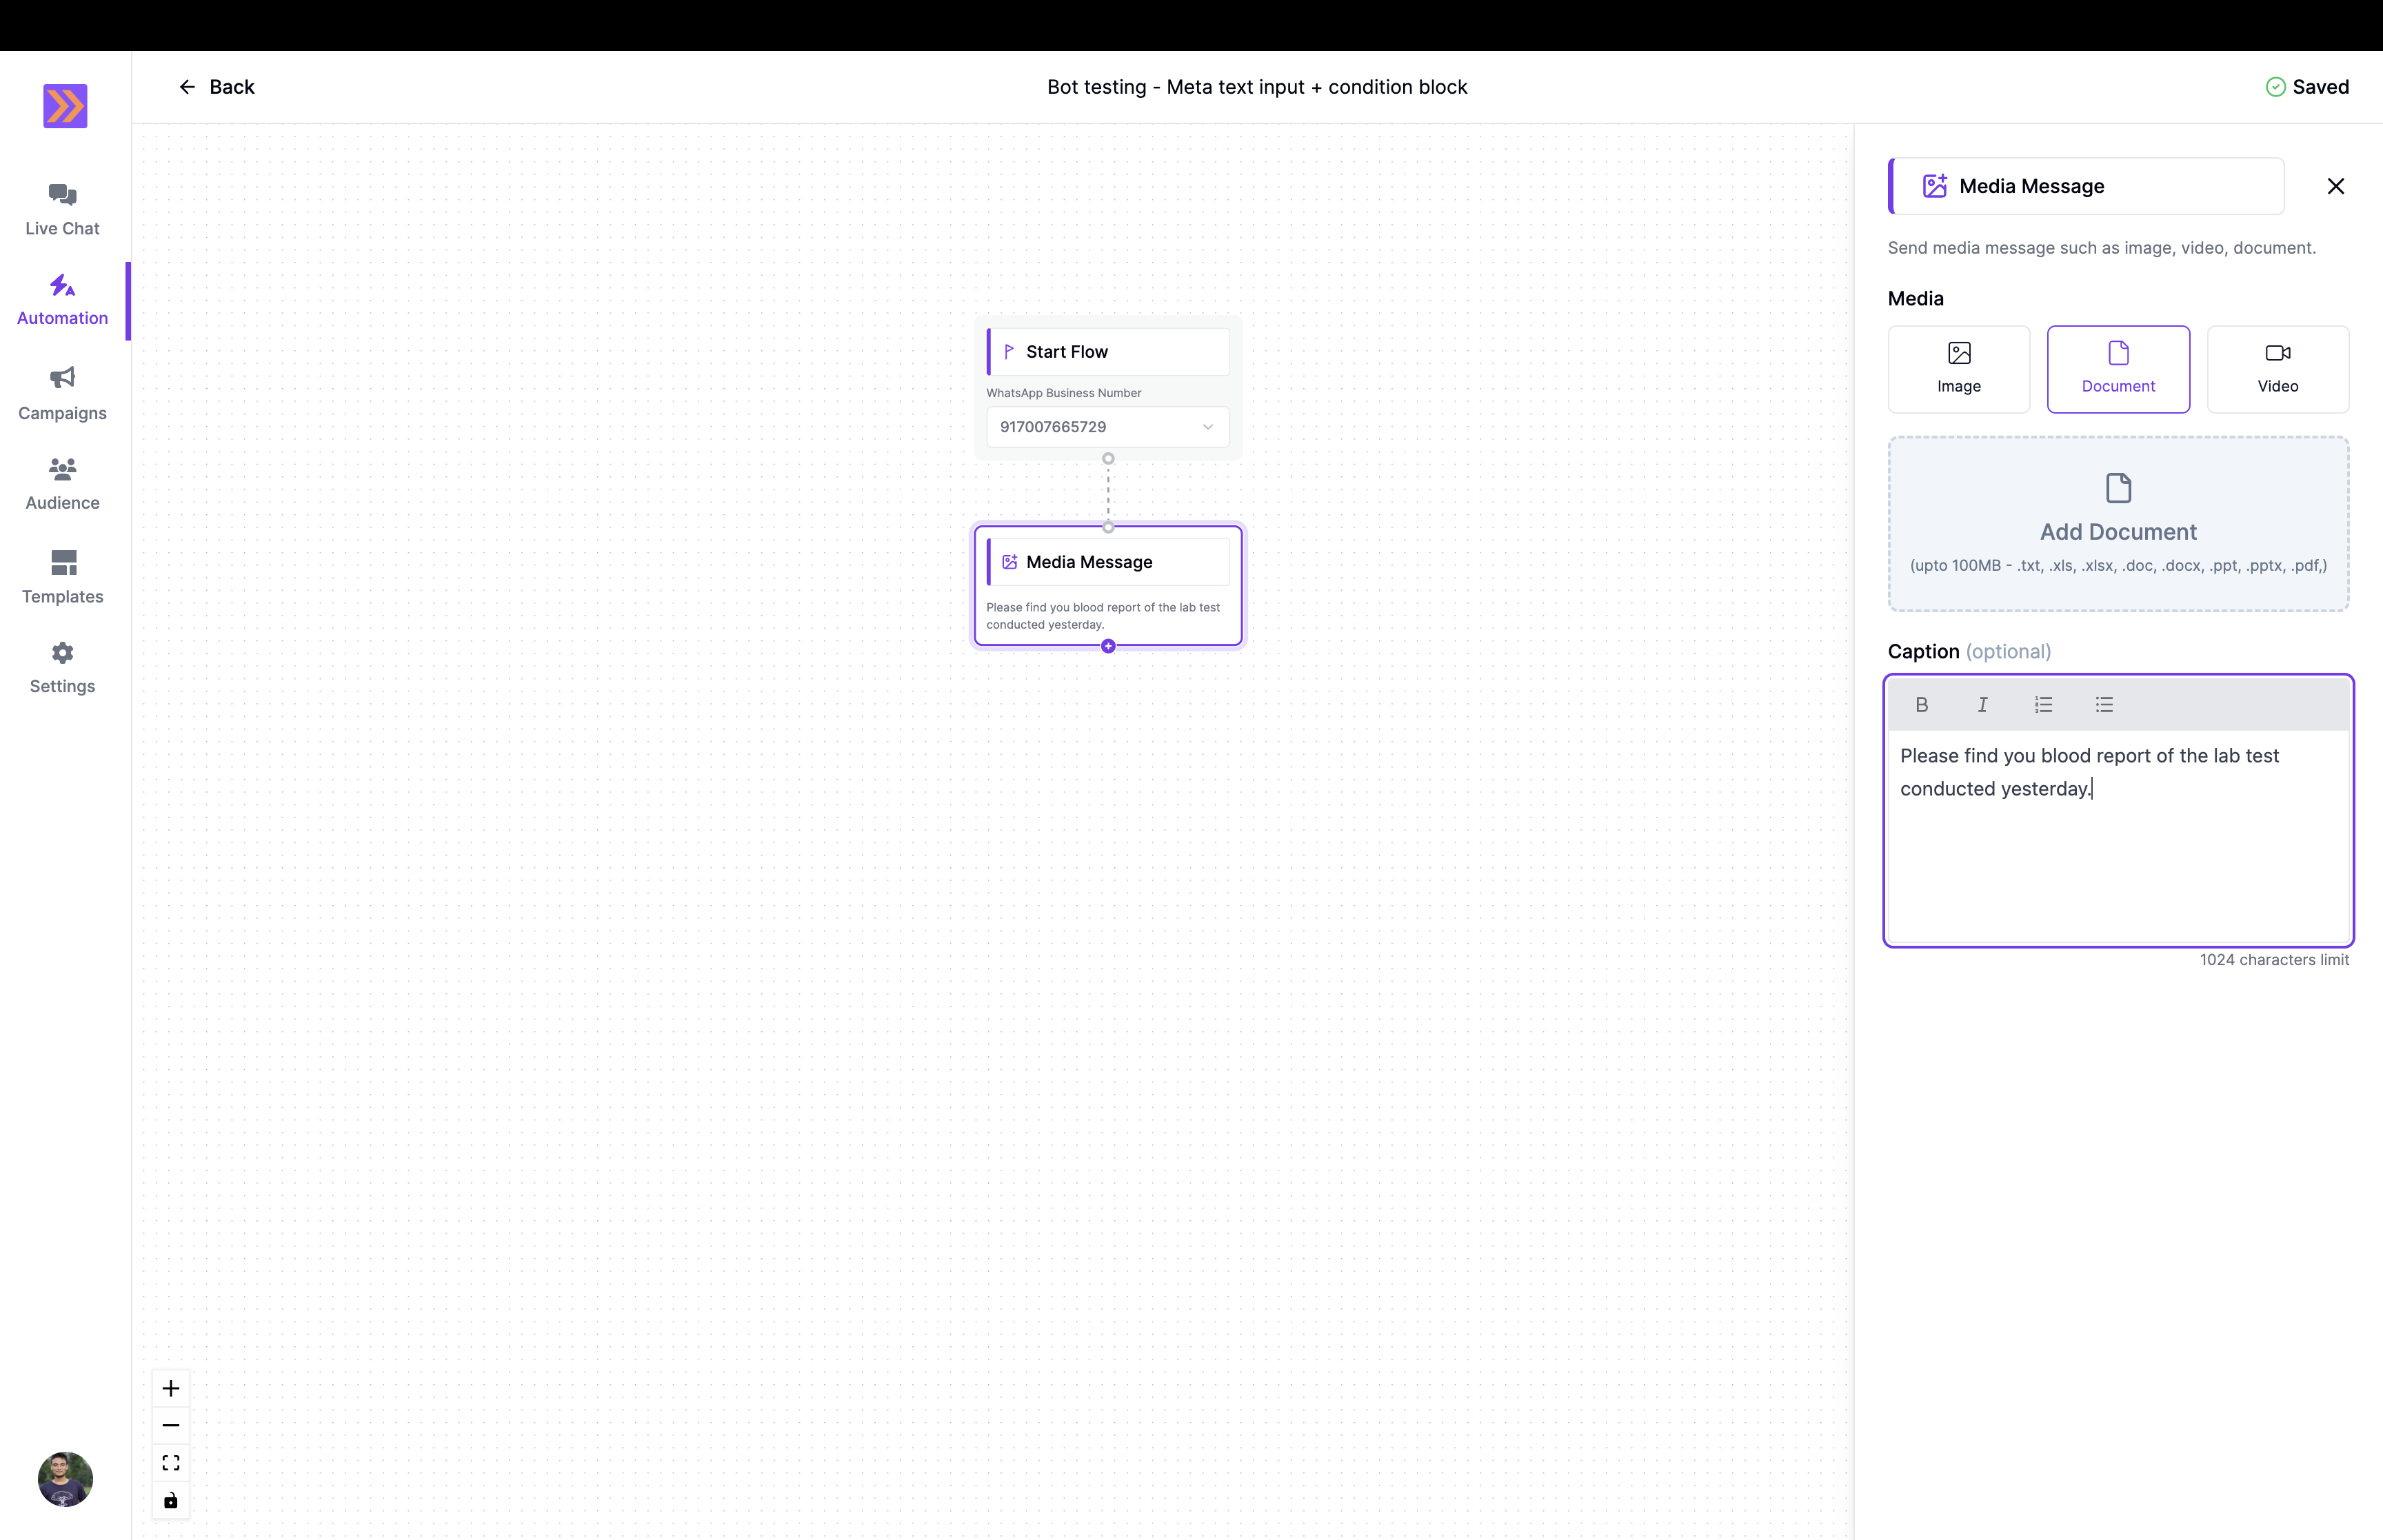Open the Templates section
The height and width of the screenshot is (1540, 2383).
click(x=61, y=576)
